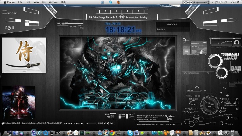Click the 'GOOGLE' widget title
The image size is (242, 136).
(172, 24)
